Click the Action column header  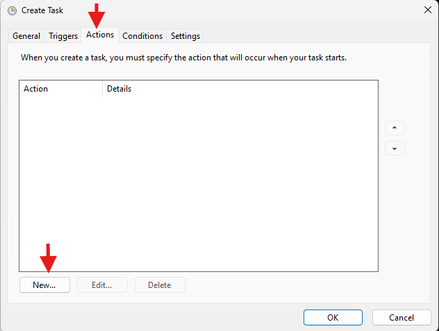tap(36, 89)
